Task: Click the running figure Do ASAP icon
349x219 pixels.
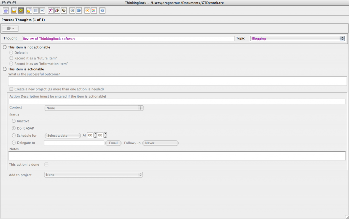Action: [51, 11]
